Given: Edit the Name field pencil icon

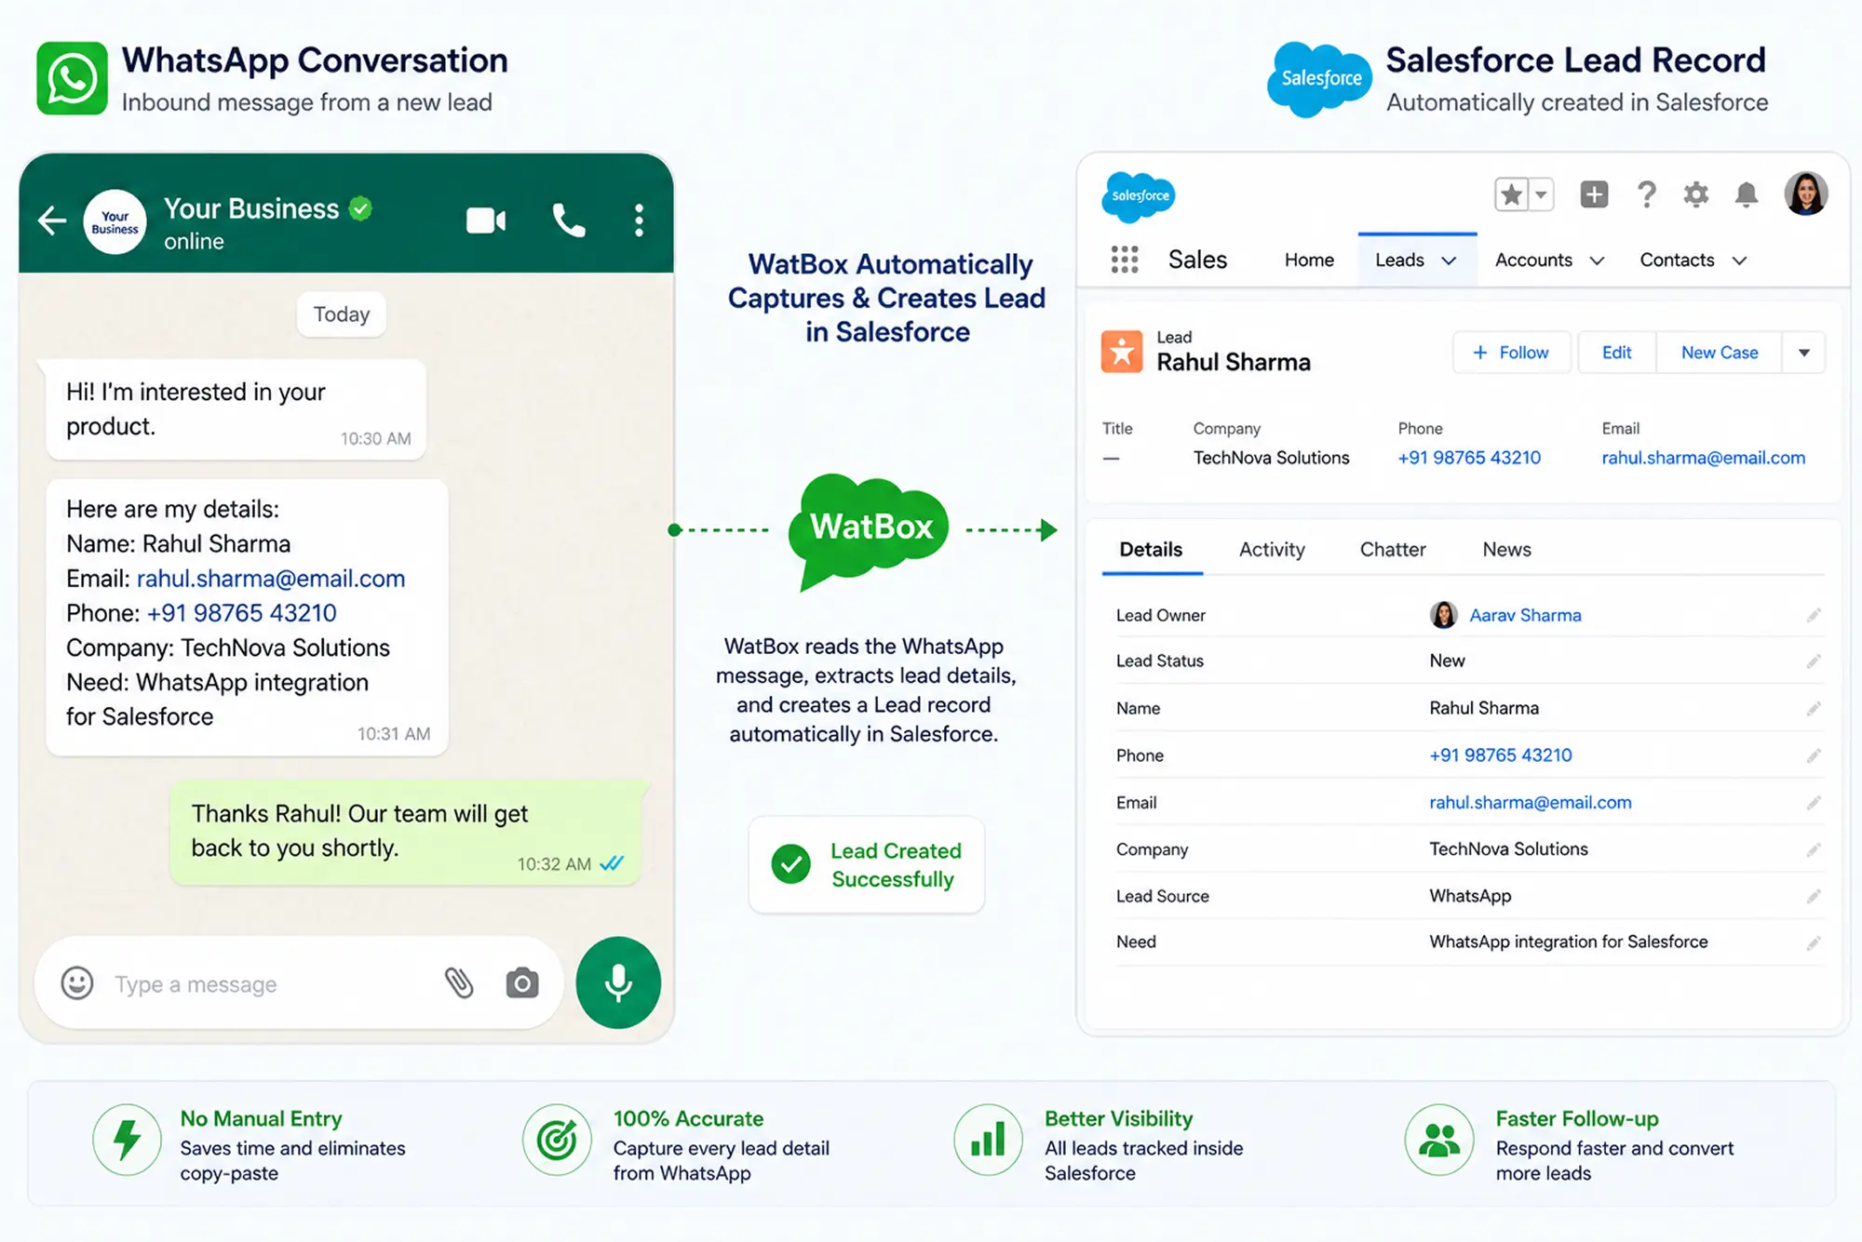Looking at the screenshot, I should (x=1814, y=709).
